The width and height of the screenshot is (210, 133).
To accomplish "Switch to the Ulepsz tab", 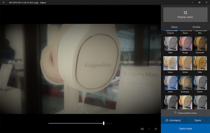I will click(x=174, y=27).
